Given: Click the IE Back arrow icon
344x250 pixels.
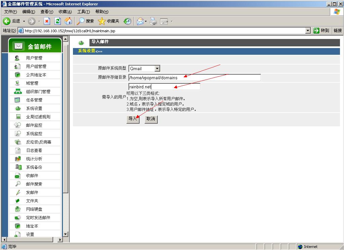Looking at the screenshot, I should 7,21.
